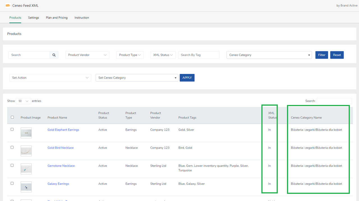Click the Ceneo Feed XML app logo icon

tap(8, 6)
